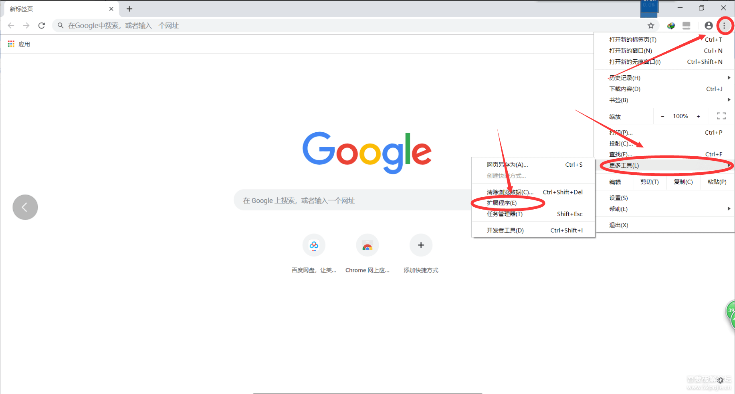
Task: Click the gray extension icon beside profile
Action: coord(687,26)
